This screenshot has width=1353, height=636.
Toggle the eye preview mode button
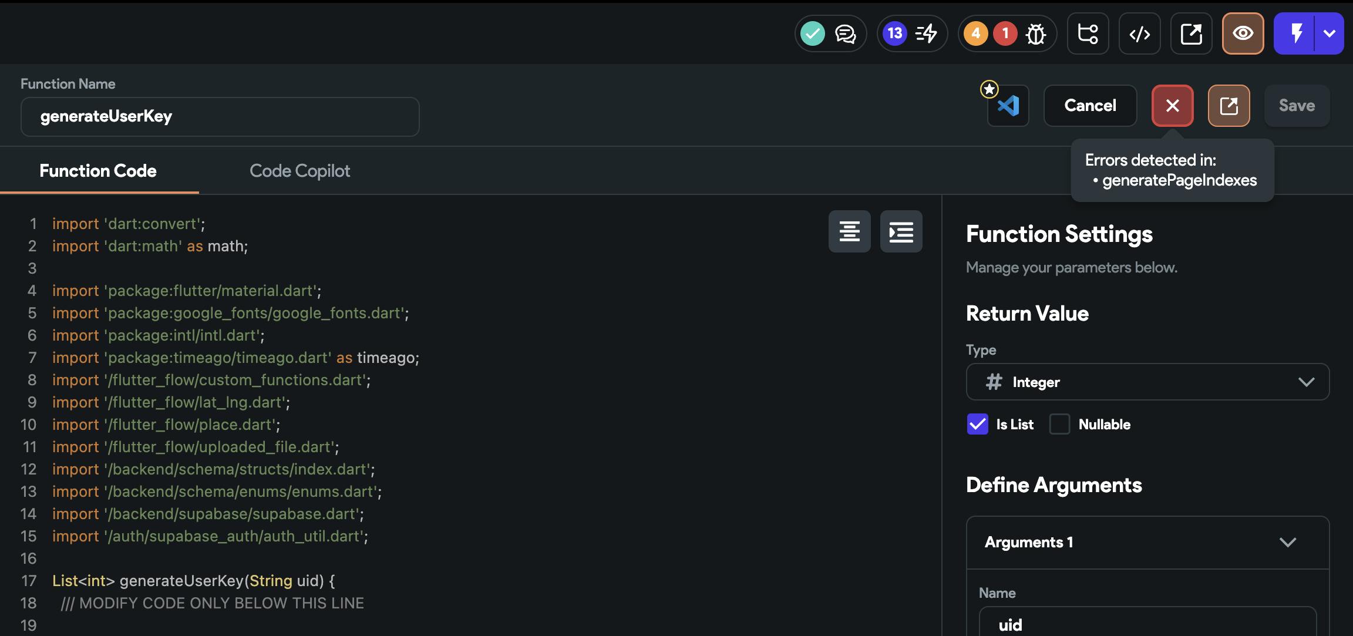1243,33
